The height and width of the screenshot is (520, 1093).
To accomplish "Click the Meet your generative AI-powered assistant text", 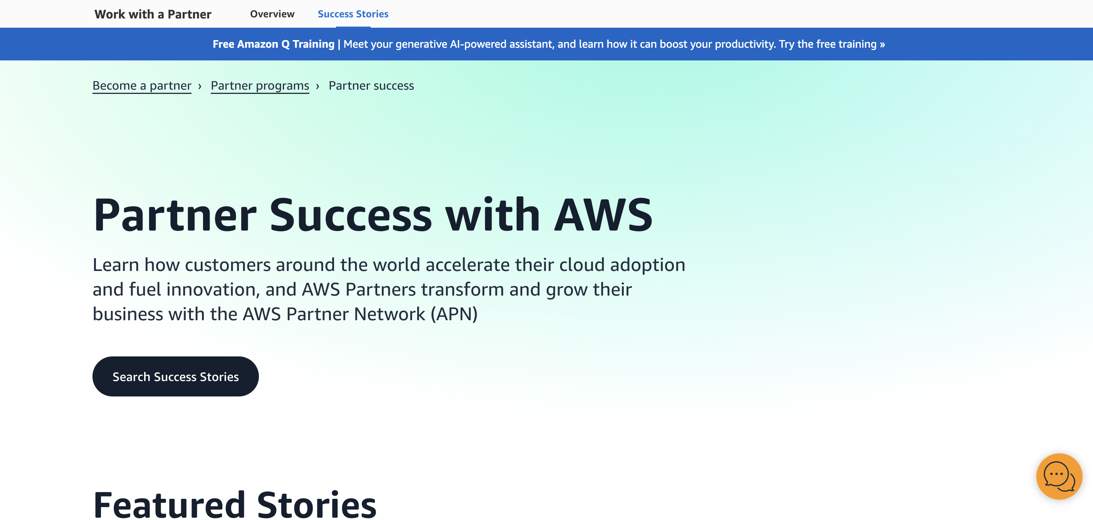I will (448, 44).
